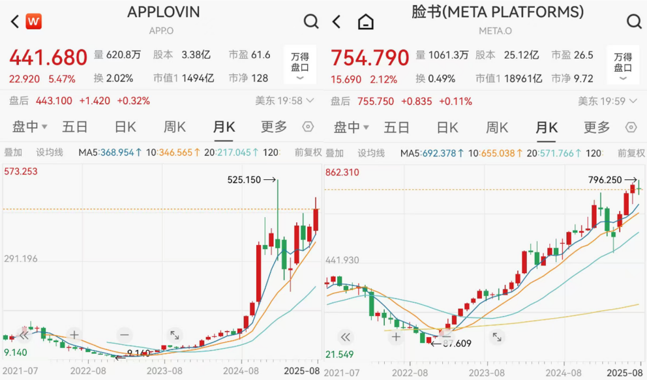Open search in the APPLOVIN panel

coord(311,21)
